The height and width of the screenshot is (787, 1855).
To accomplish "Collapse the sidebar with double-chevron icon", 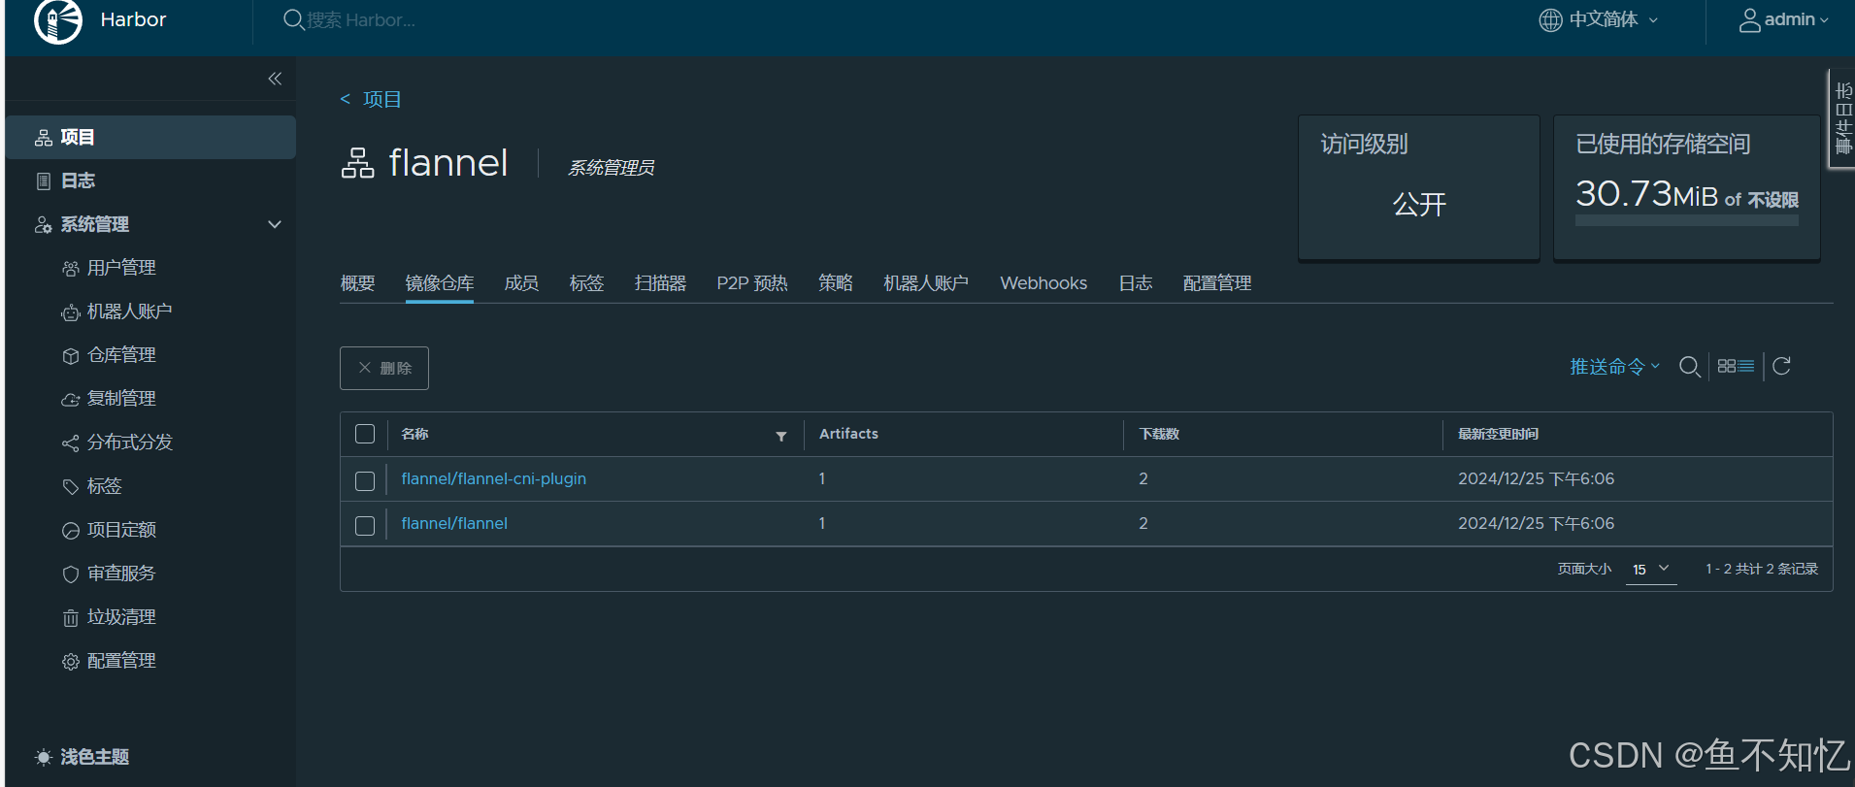I will click(275, 79).
